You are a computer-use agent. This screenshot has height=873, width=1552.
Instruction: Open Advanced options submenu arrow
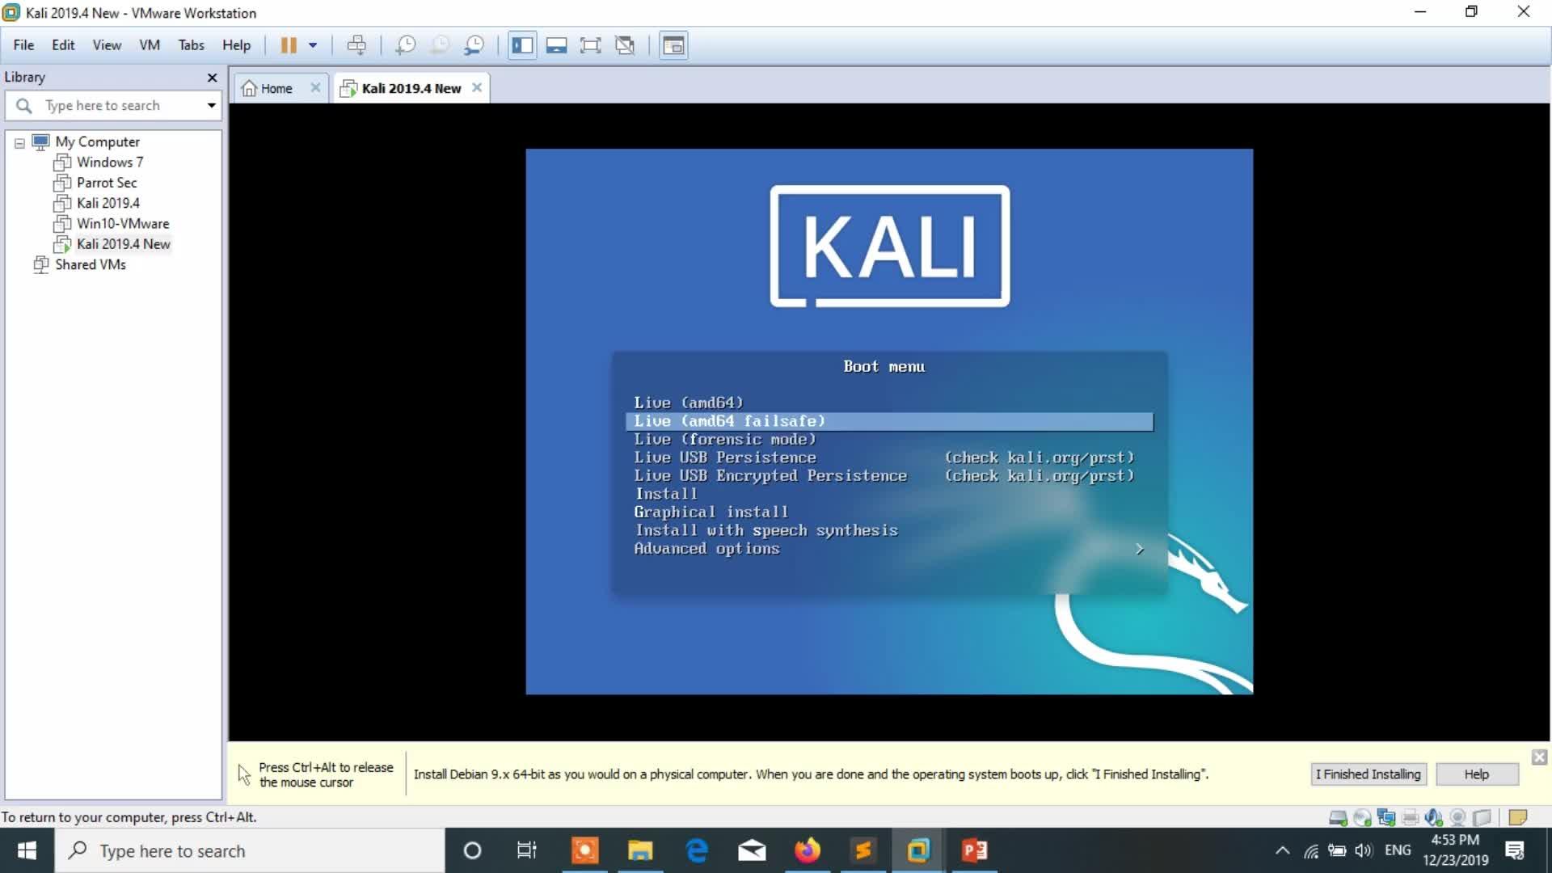(x=1140, y=549)
